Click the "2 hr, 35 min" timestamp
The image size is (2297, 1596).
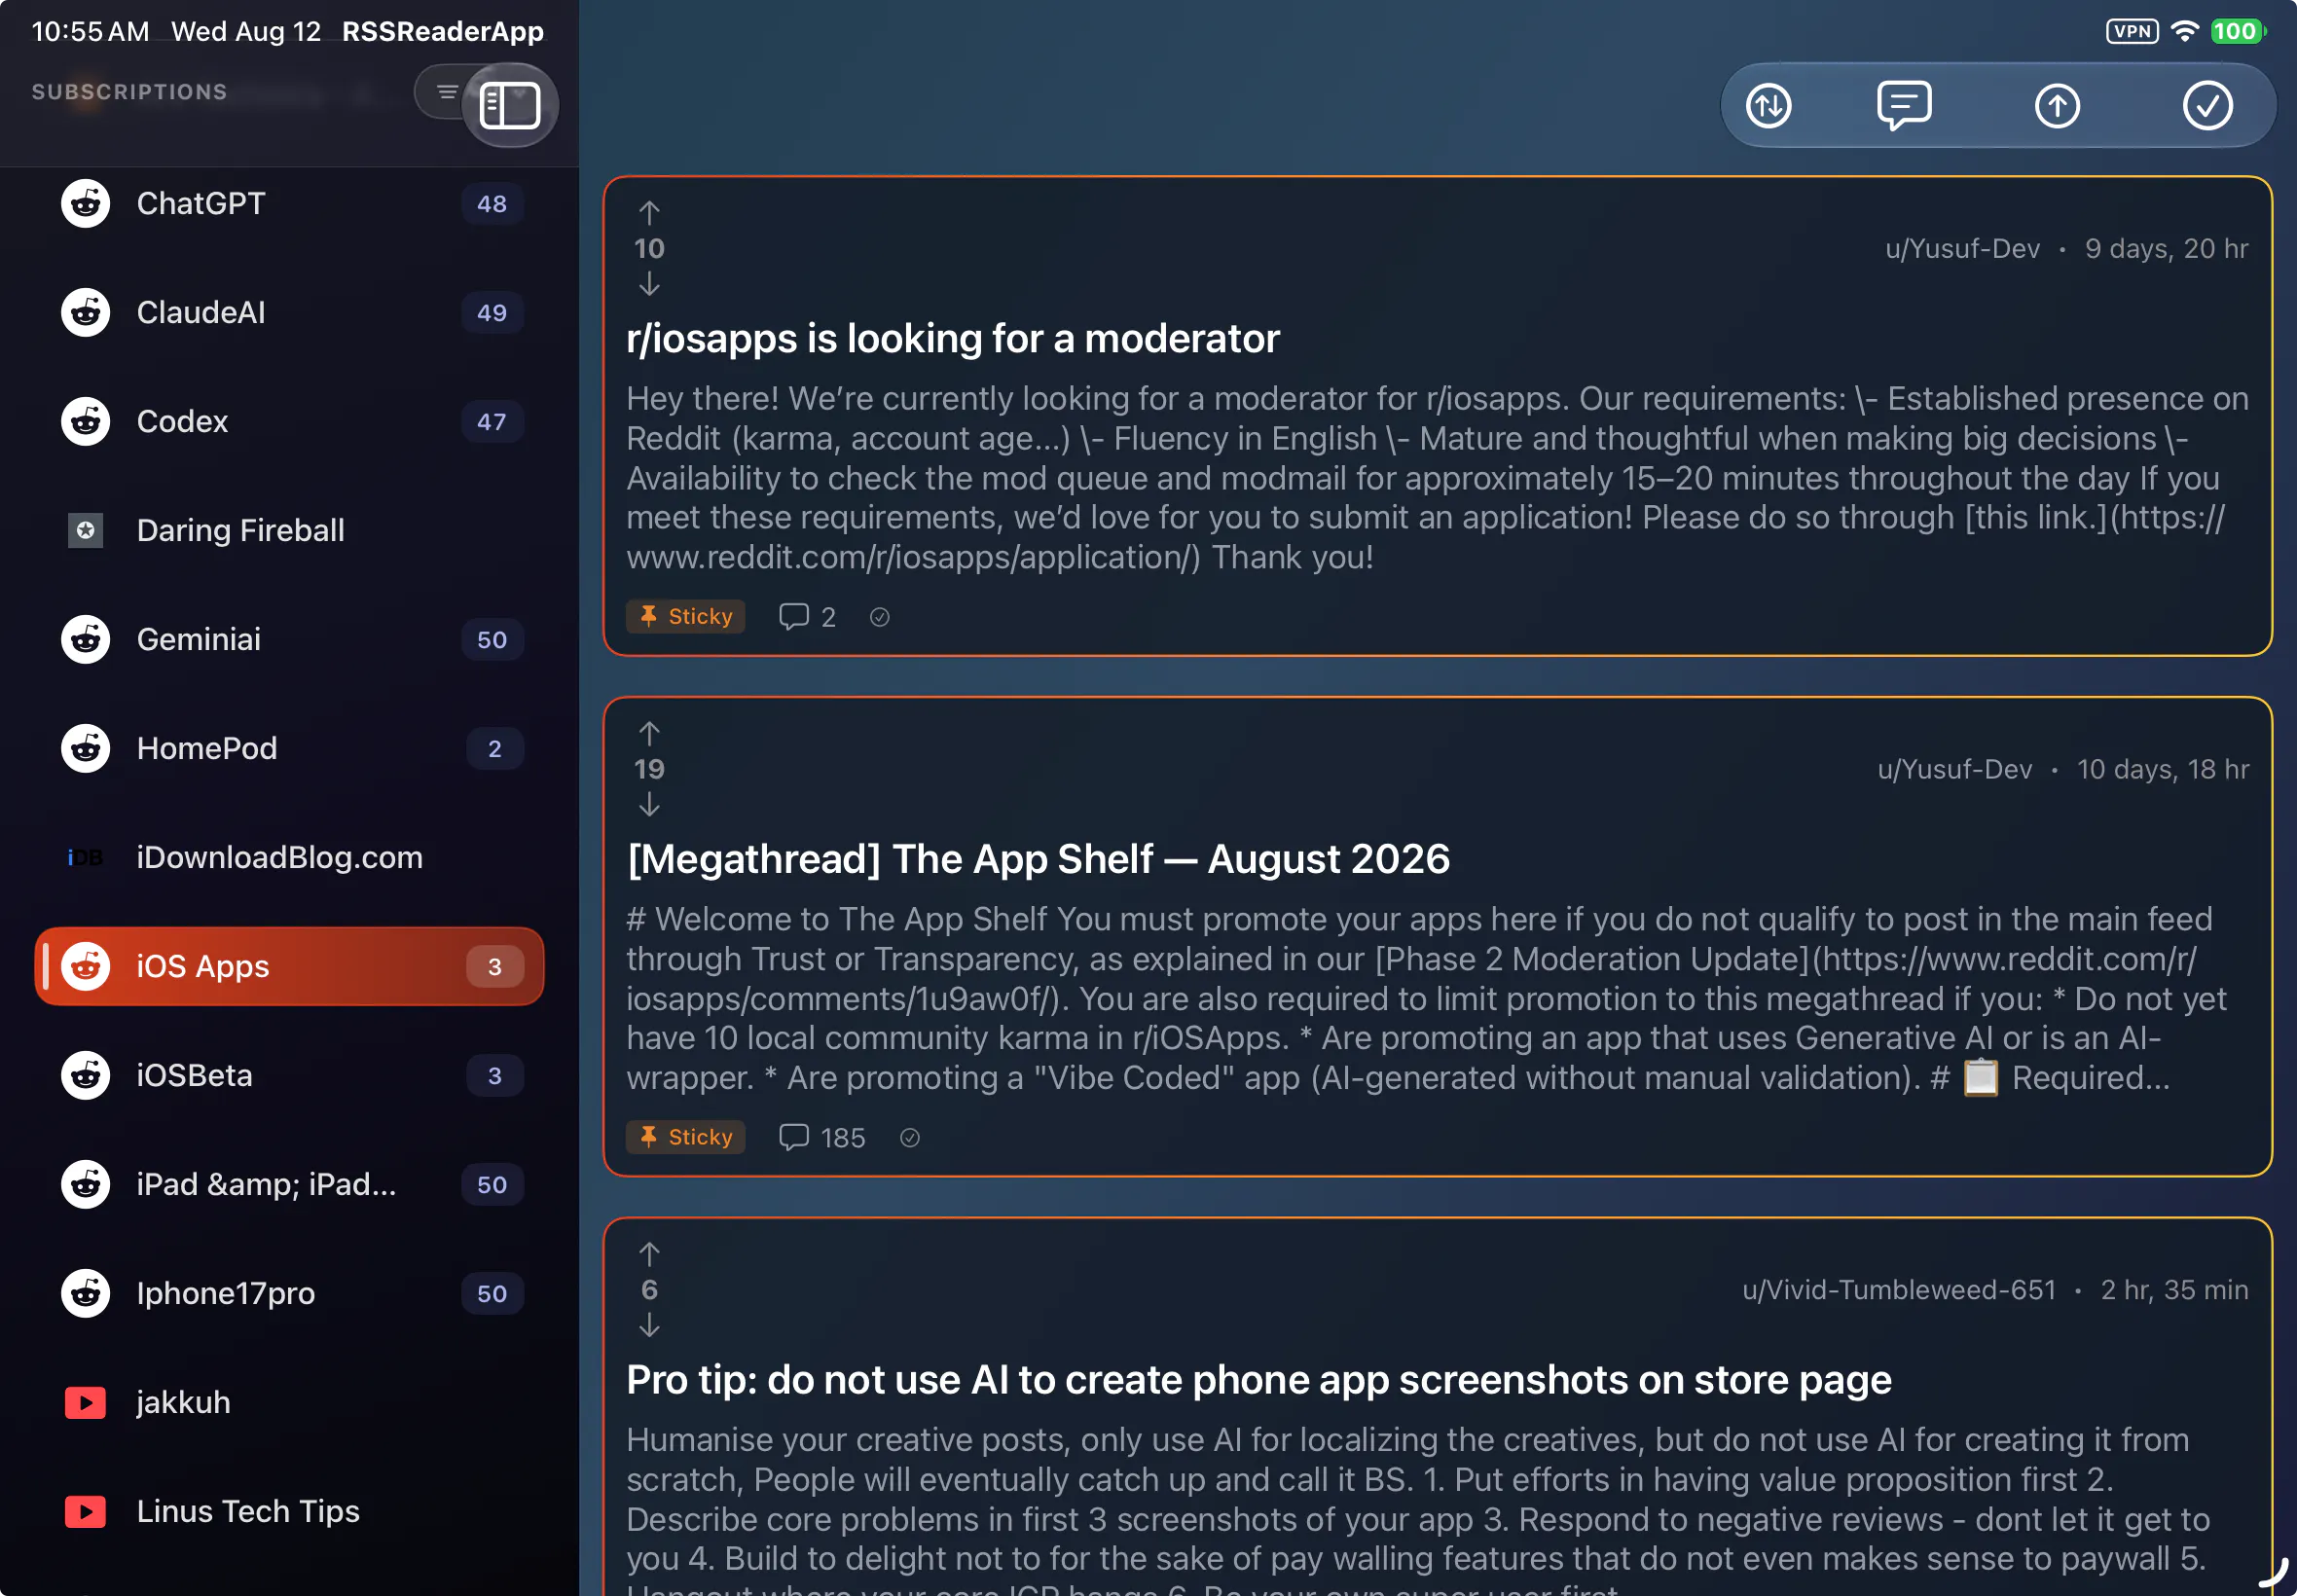(x=2174, y=1290)
